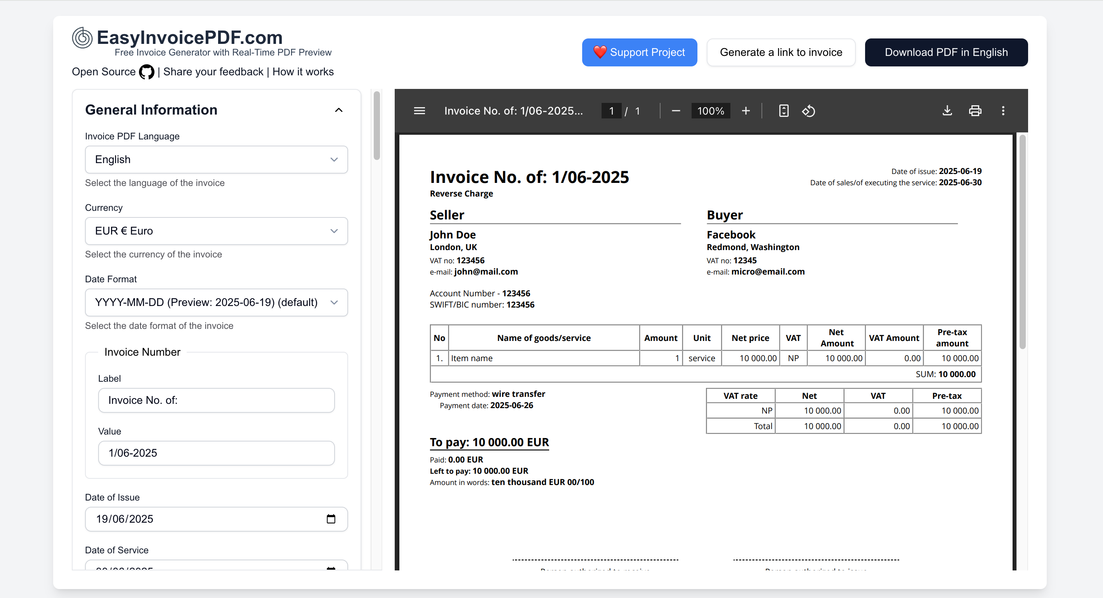
Task: Click the service unit cell
Action: click(701, 358)
